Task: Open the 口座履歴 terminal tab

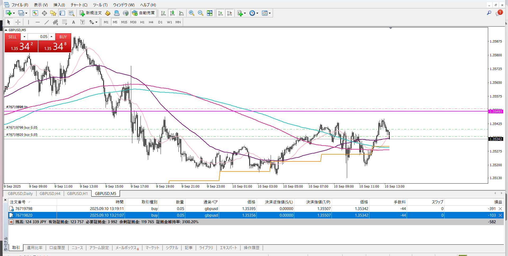Action: (x=57, y=248)
